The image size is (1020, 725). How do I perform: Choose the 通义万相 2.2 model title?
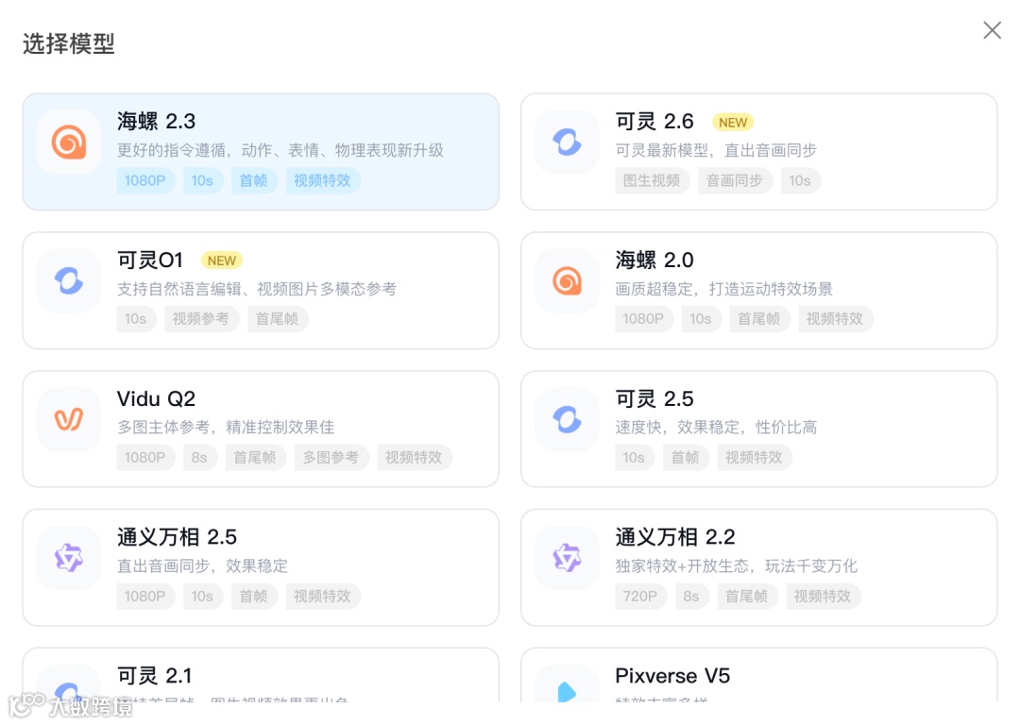675,537
